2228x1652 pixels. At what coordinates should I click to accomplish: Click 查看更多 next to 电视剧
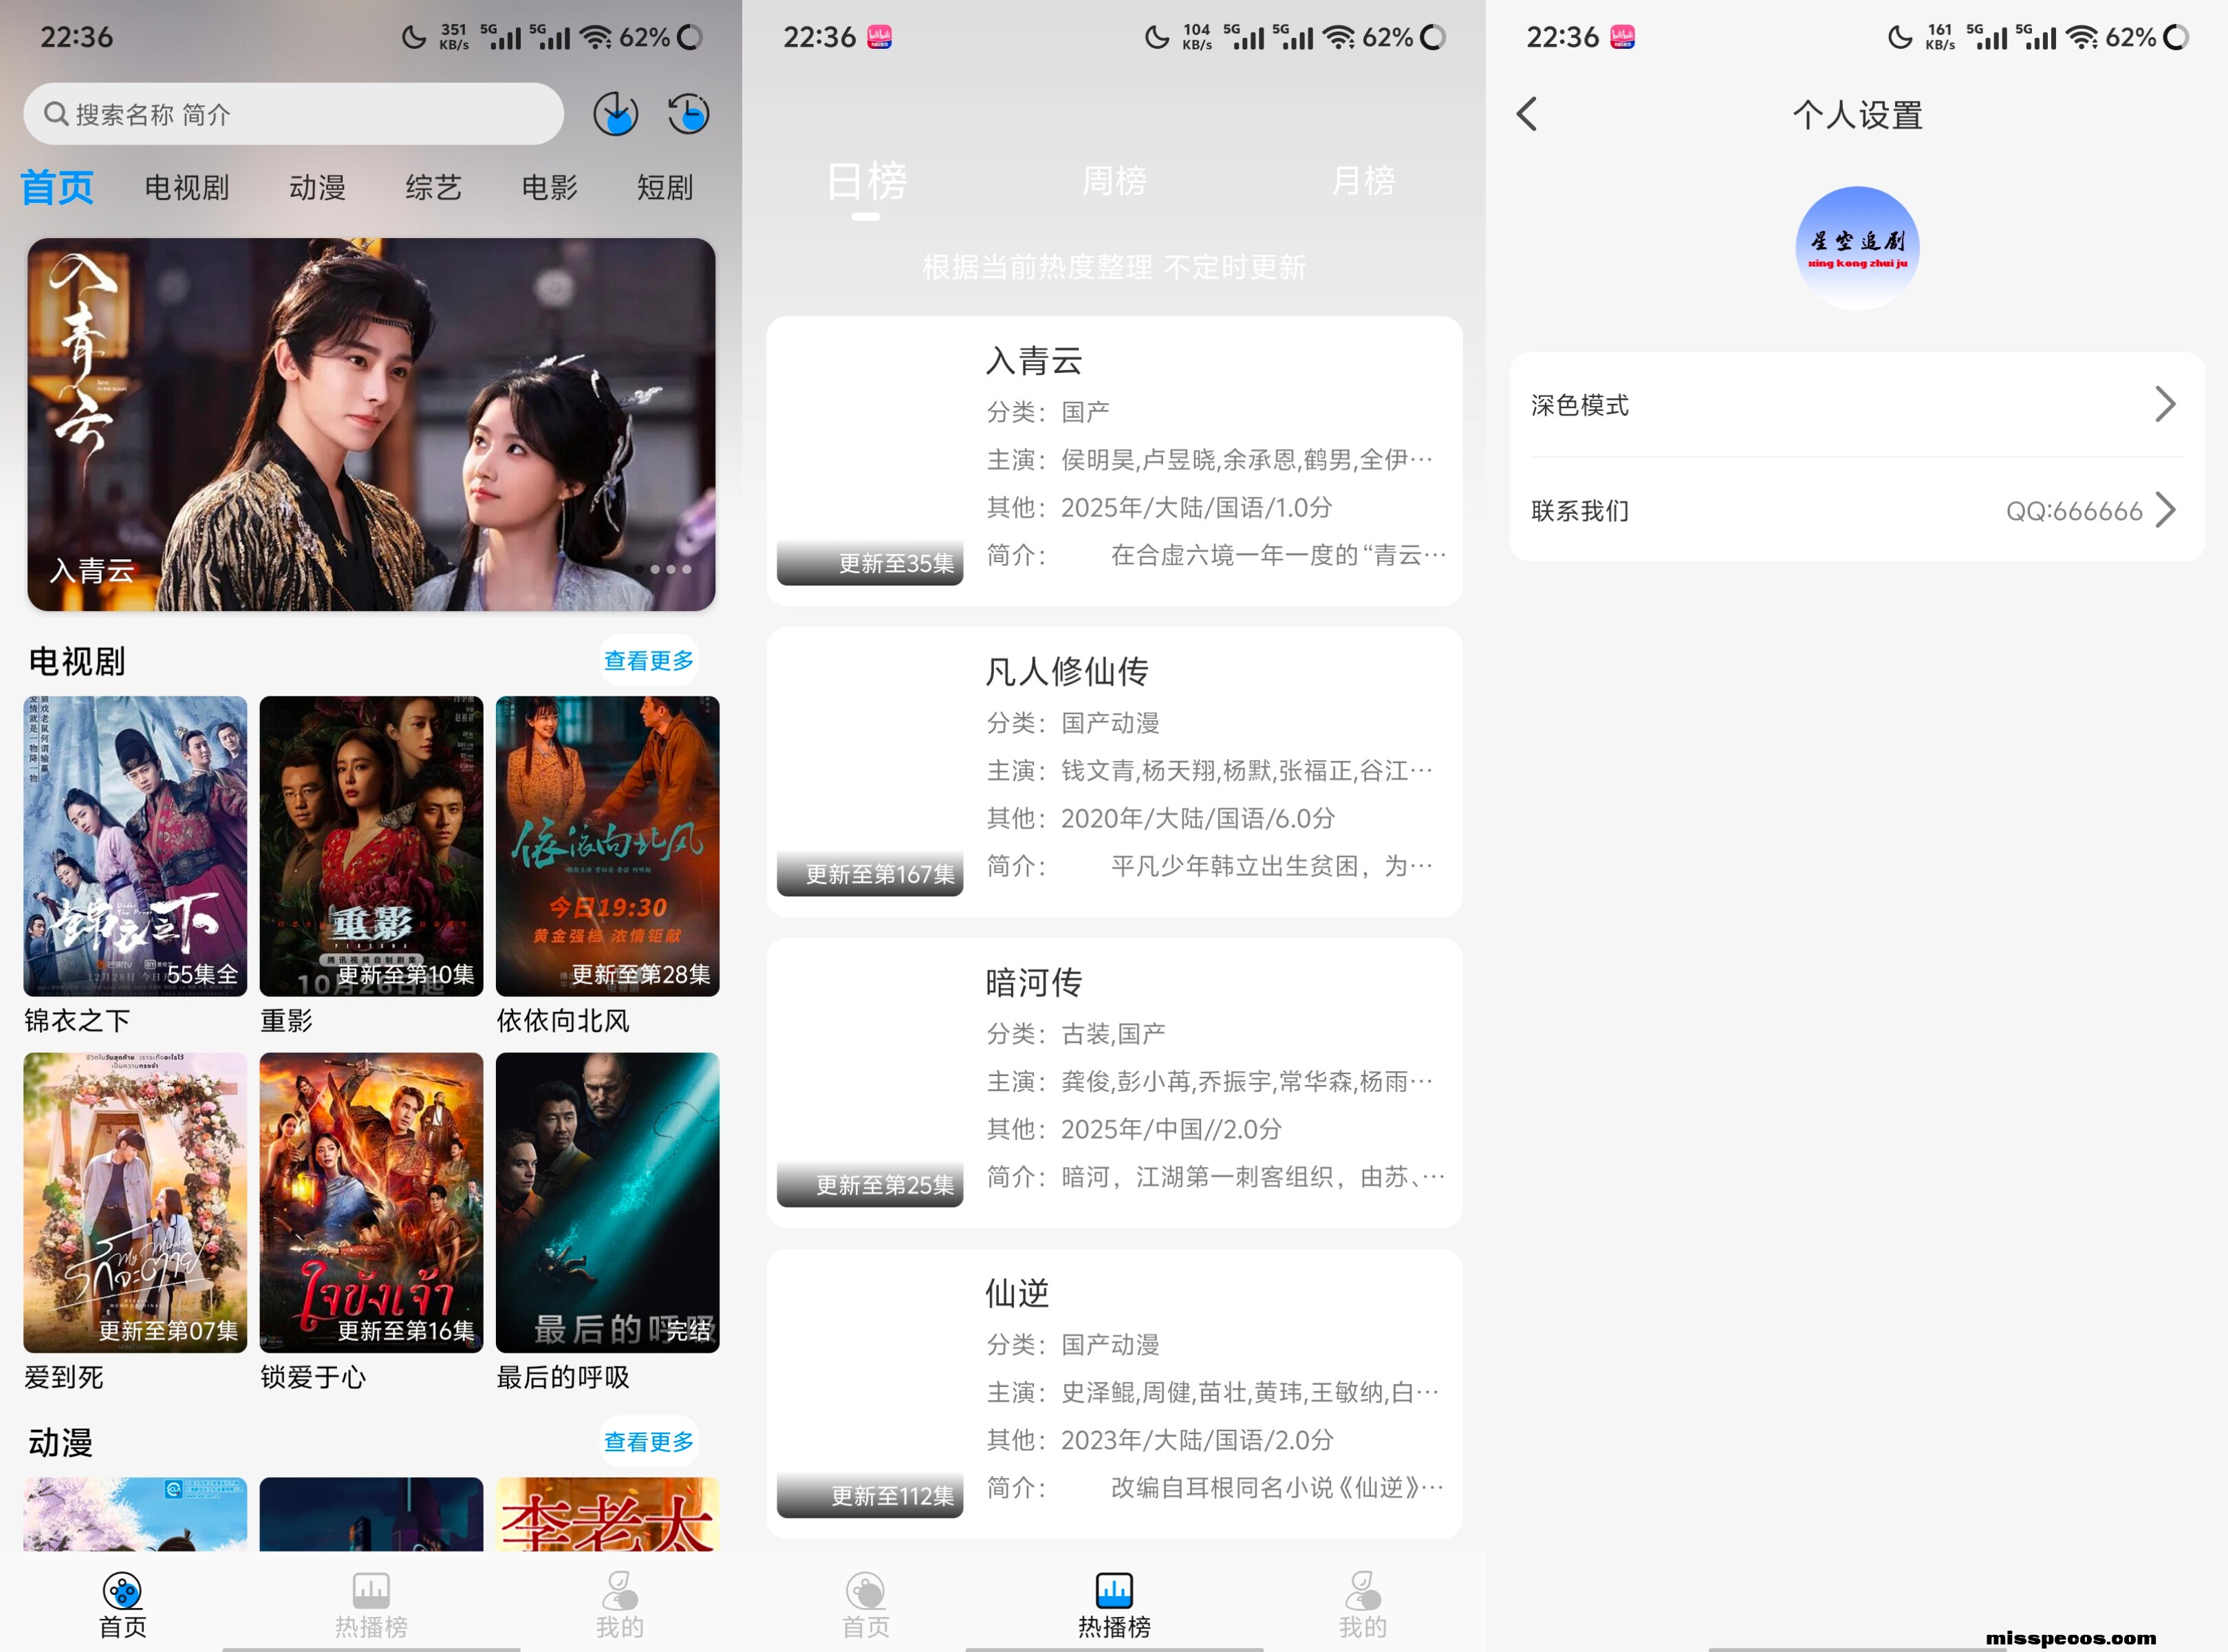[x=648, y=660]
